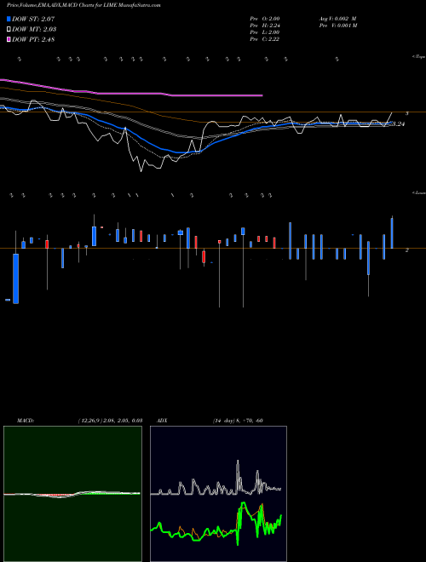Click the large blue candle at chart's far left
This screenshot has width=426, height=562.
pyautogui.click(x=16, y=278)
